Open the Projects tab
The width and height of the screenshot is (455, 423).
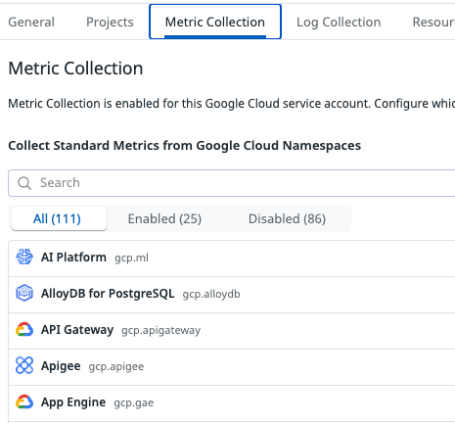point(110,22)
